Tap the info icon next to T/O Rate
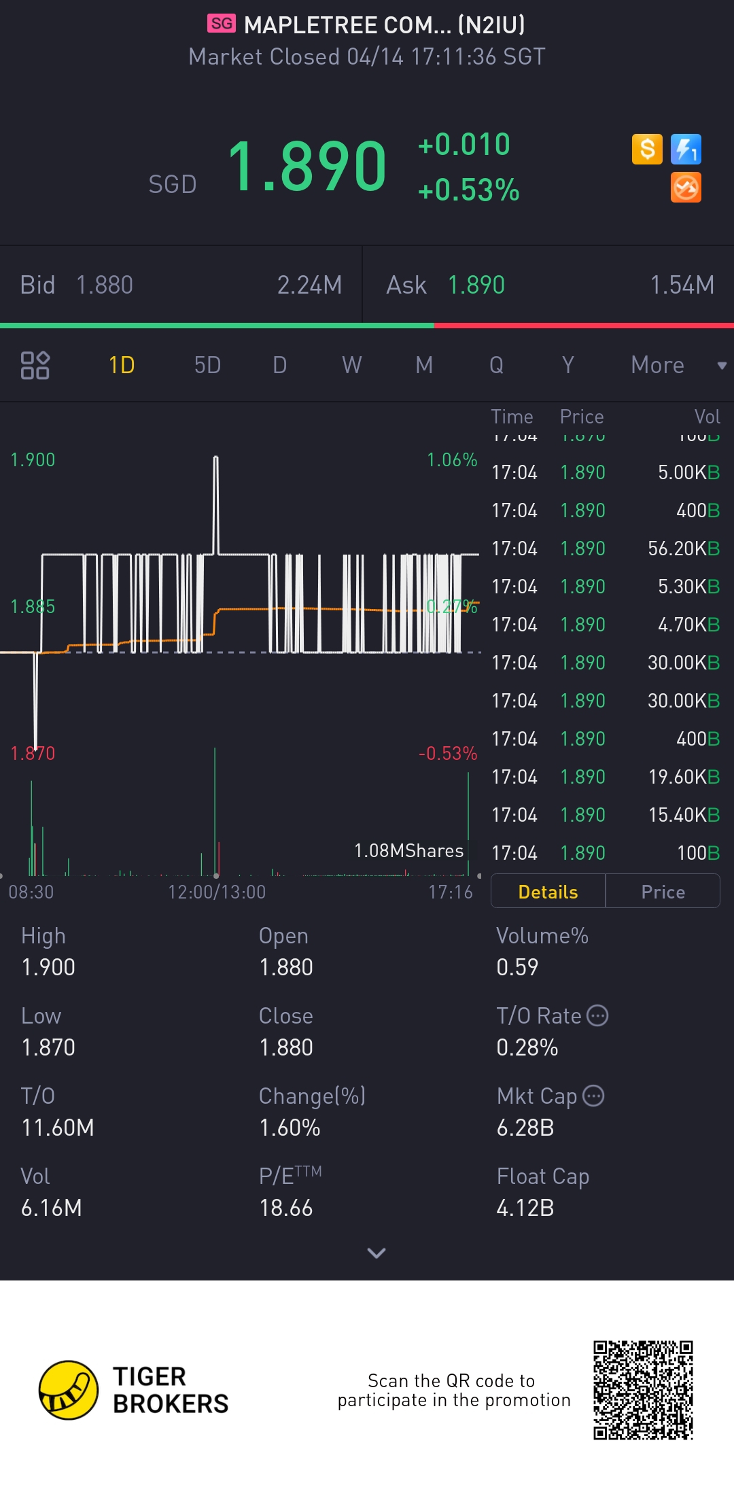Screen dimensions: 734x1500 pyautogui.click(x=597, y=1015)
